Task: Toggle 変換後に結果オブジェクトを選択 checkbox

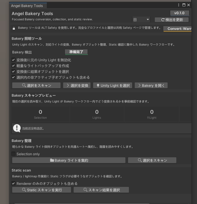Action: pos(13,71)
